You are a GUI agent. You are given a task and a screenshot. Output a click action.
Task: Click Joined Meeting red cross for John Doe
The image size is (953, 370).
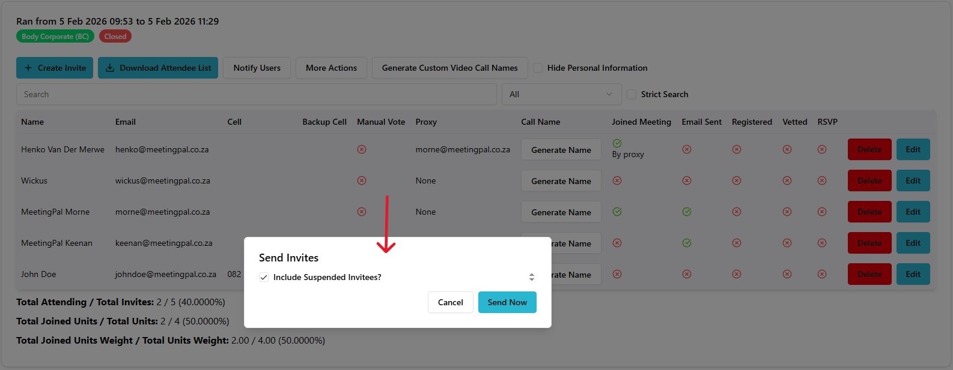617,274
